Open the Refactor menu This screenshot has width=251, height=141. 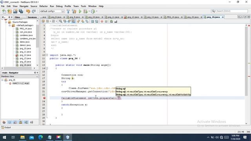click(x=44, y=6)
